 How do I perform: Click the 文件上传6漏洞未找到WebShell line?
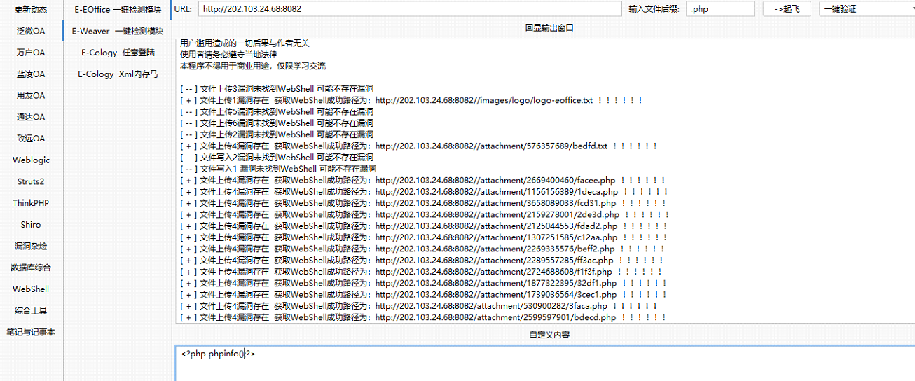coord(276,123)
